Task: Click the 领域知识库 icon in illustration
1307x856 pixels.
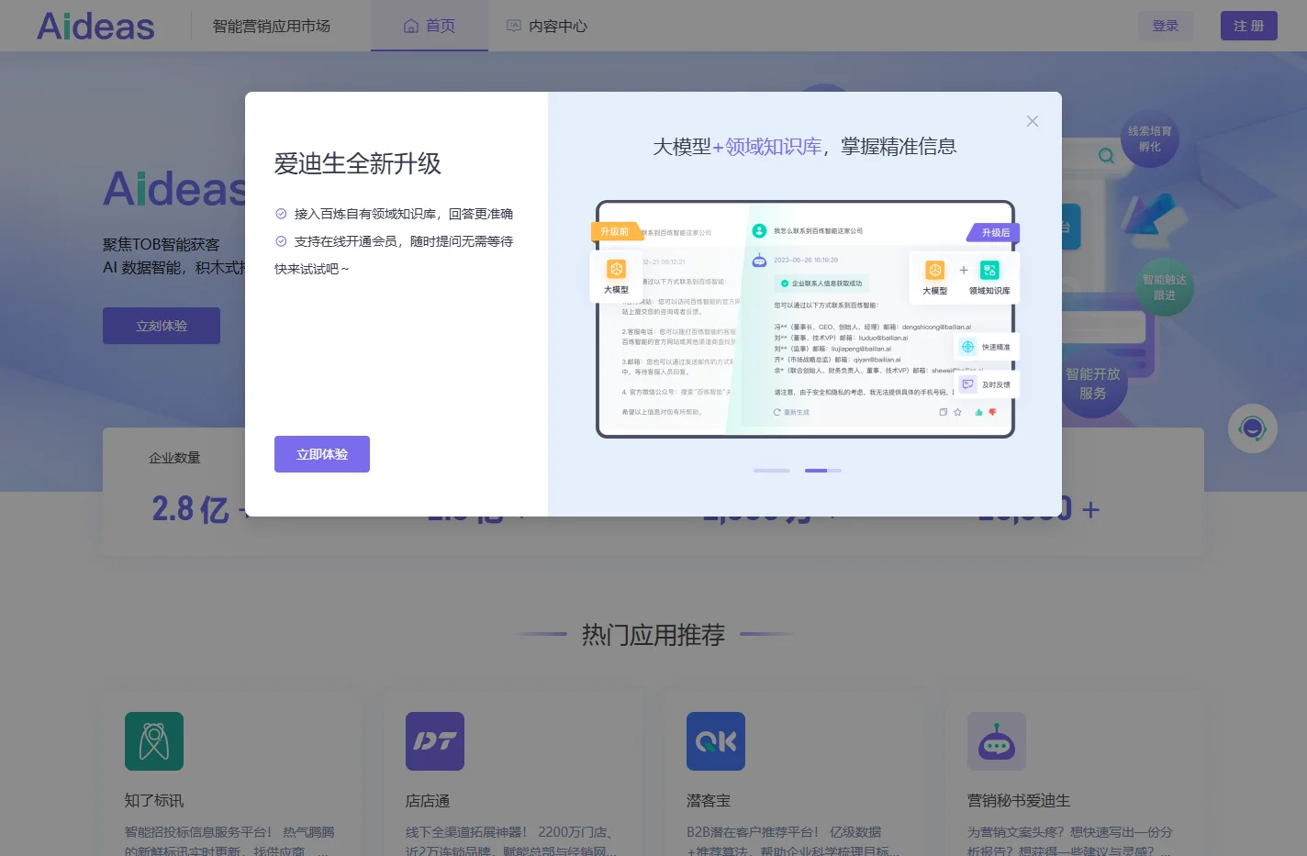Action: click(989, 270)
